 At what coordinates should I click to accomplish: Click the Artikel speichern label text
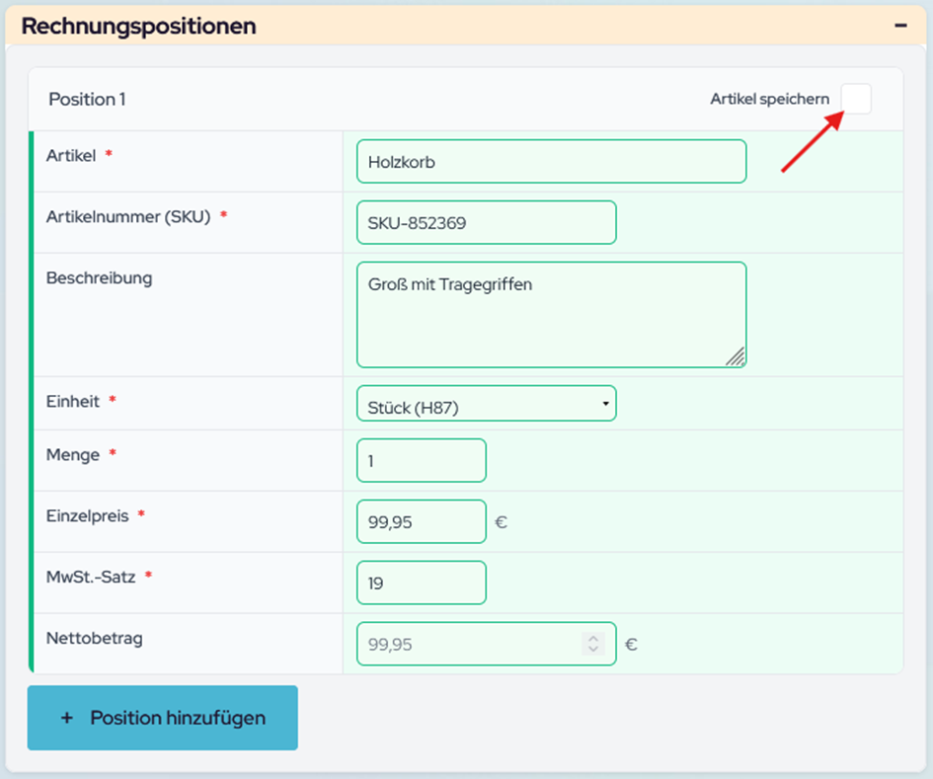(x=769, y=99)
